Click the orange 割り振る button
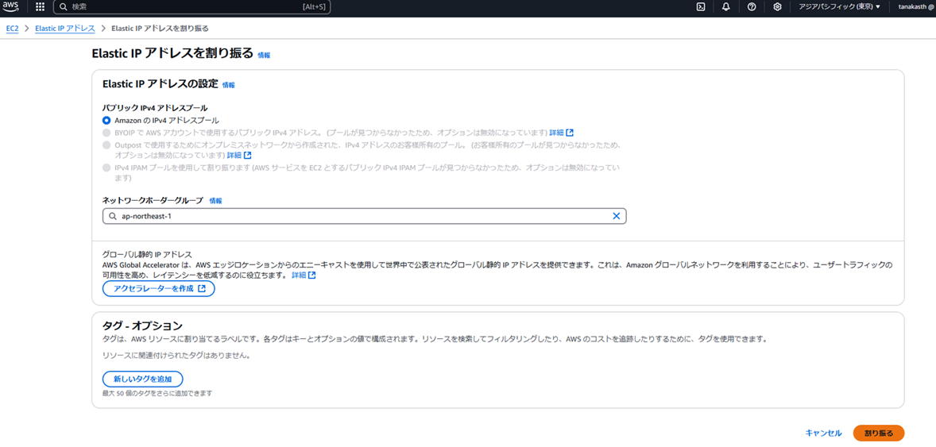Viewport: 936px width, 447px height. point(879,434)
